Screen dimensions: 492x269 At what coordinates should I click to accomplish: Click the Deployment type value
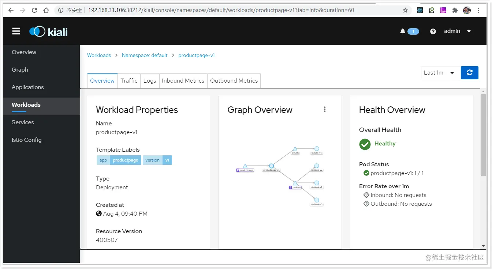[112, 187]
